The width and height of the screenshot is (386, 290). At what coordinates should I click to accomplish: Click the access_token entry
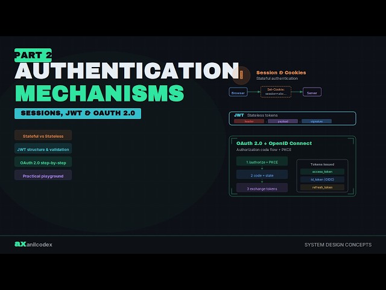(322, 172)
